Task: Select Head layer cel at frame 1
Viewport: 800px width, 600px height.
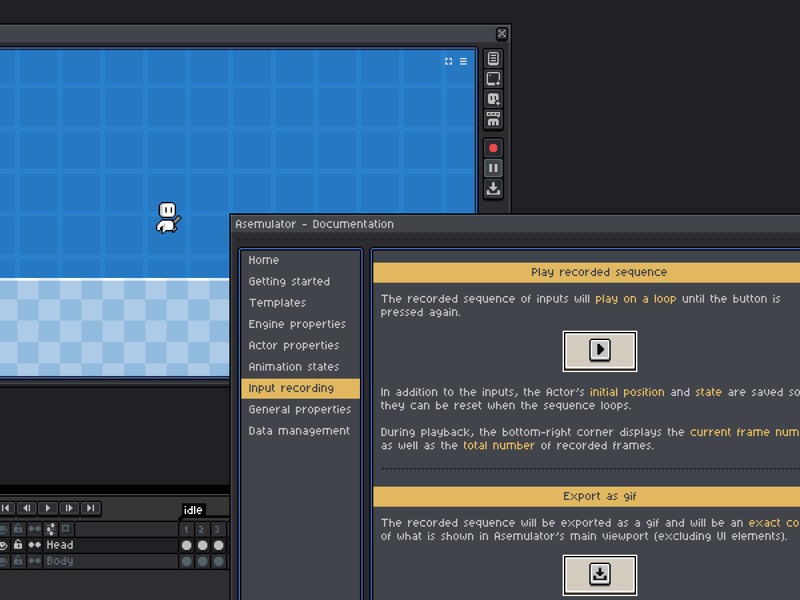Action: (187, 545)
